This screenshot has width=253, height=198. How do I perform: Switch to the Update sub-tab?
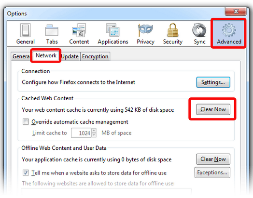click(70, 56)
